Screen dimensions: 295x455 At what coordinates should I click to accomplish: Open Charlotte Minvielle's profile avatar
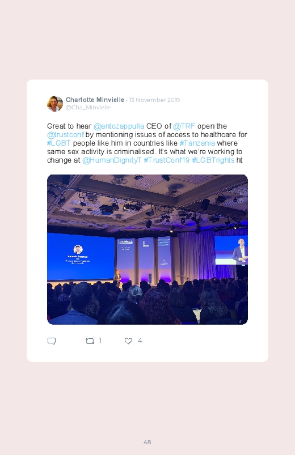click(55, 103)
